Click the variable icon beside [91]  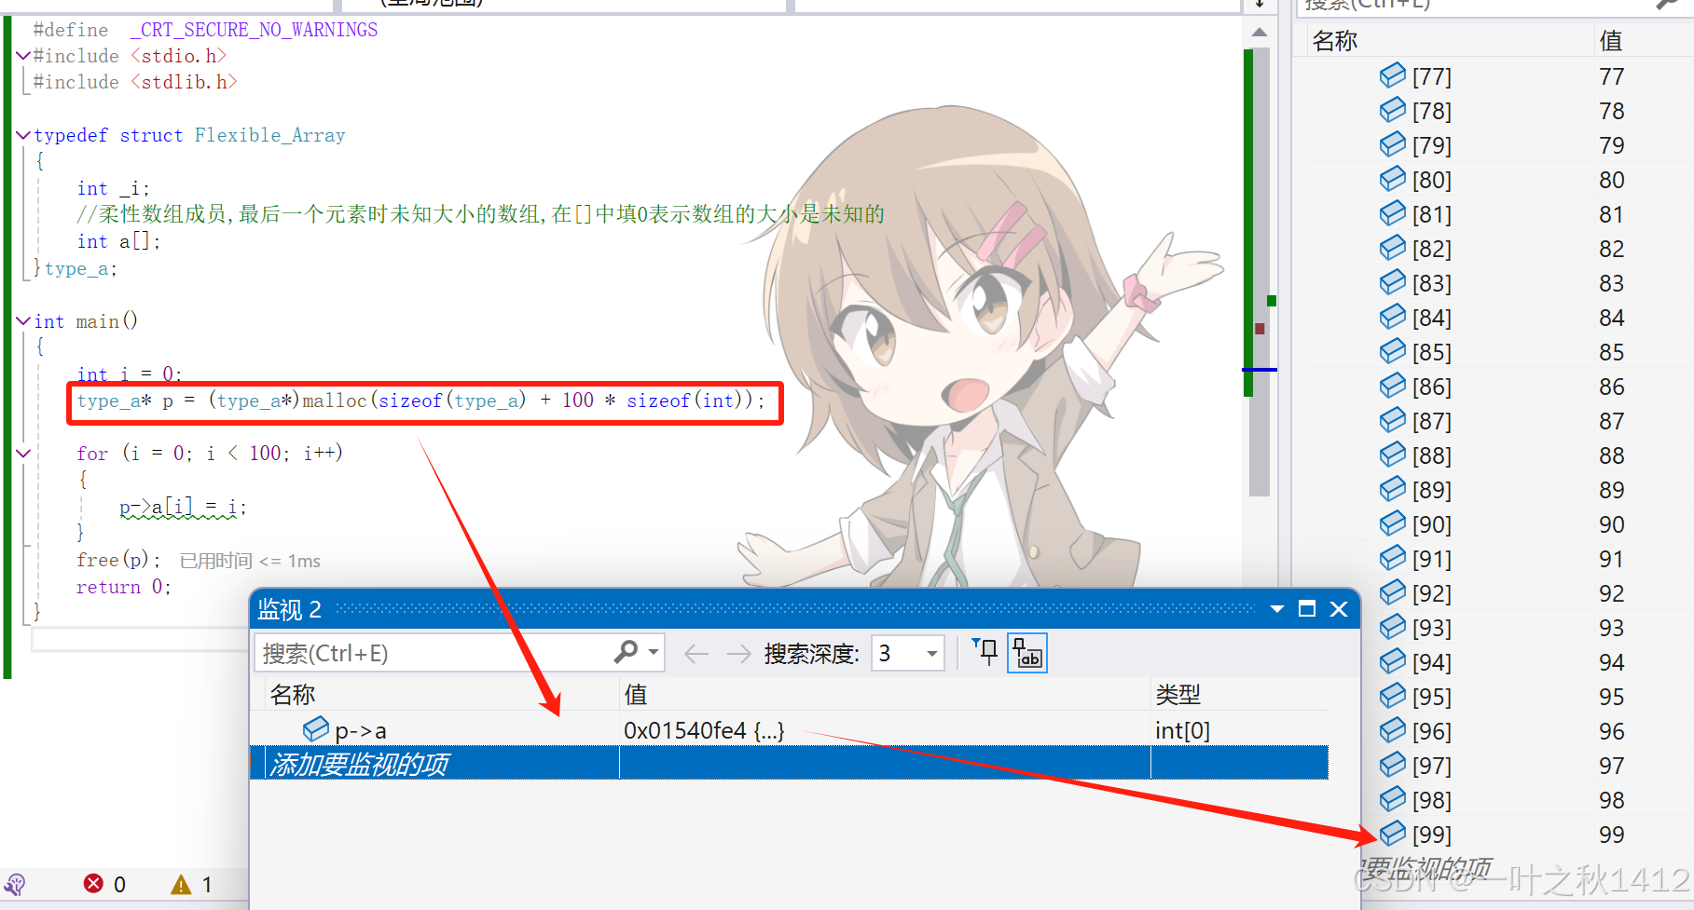coord(1393,557)
